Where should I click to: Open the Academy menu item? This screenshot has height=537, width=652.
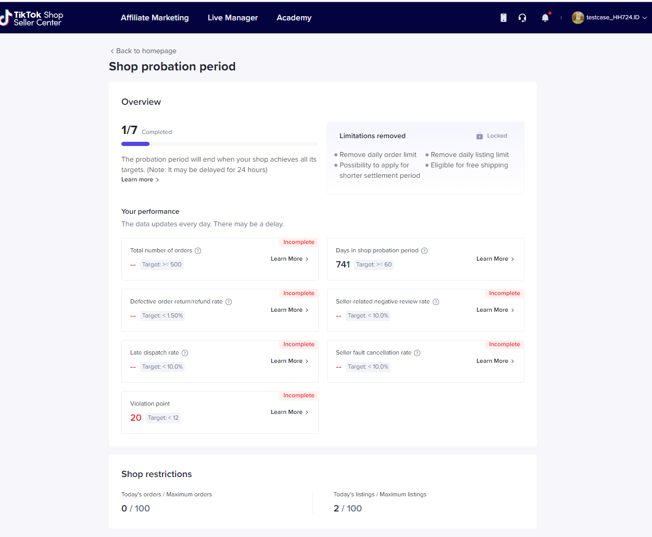coord(294,18)
